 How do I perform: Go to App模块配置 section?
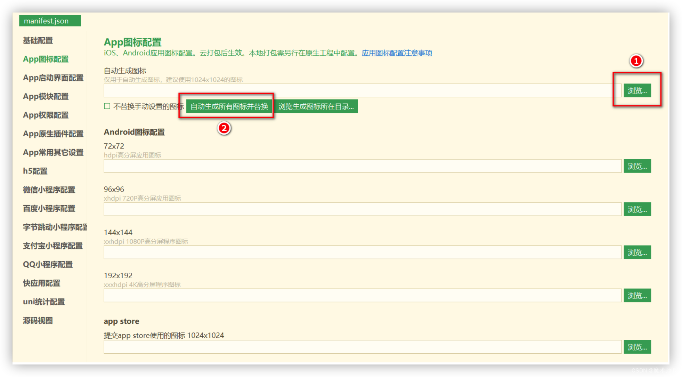[46, 96]
